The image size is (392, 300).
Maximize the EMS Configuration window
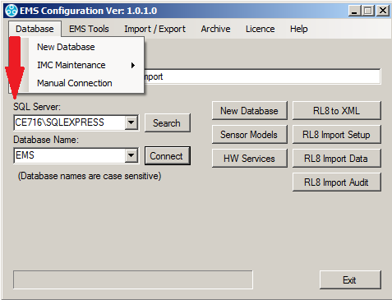[x=368, y=11]
